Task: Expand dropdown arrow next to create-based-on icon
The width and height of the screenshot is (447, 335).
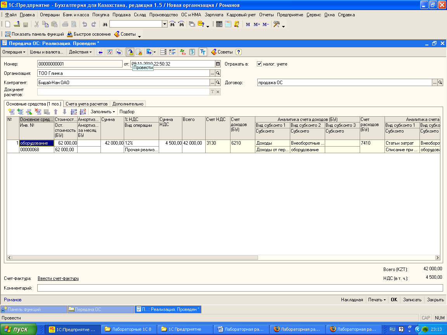Action: point(154,52)
